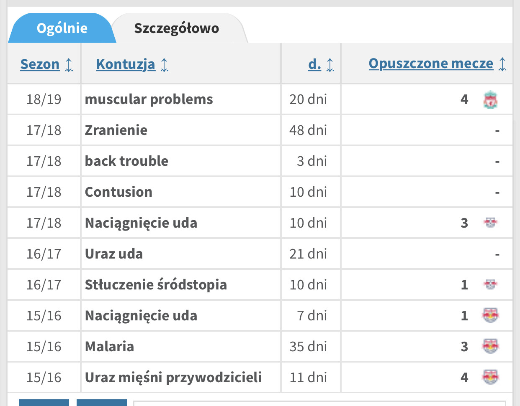Click the Uraz uda 16/17 row
This screenshot has height=406, width=520.
coord(260,254)
